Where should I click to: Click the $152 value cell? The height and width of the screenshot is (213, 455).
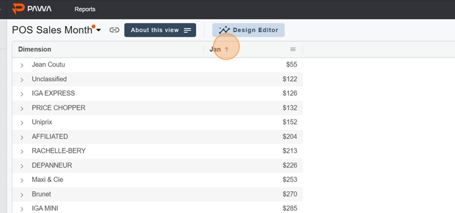(x=290, y=122)
